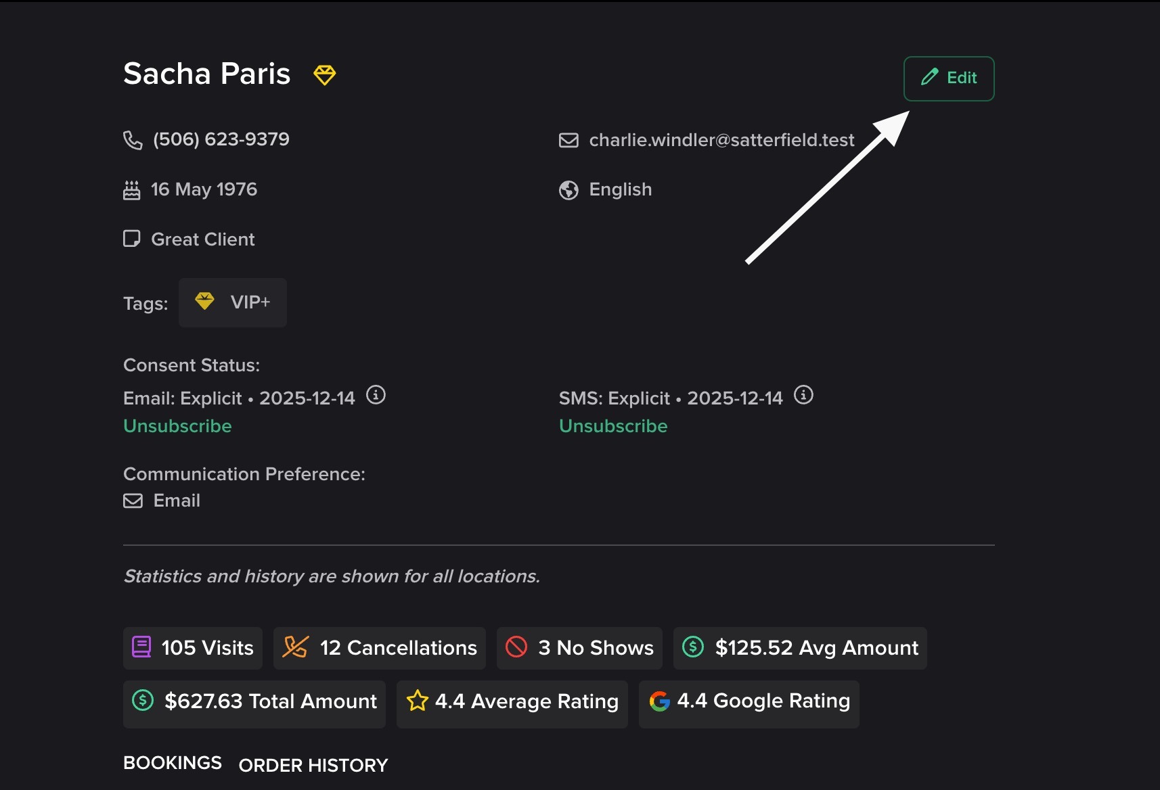Open the Email consent info icon
Viewport: 1160px width, 790px height.
pos(376,395)
